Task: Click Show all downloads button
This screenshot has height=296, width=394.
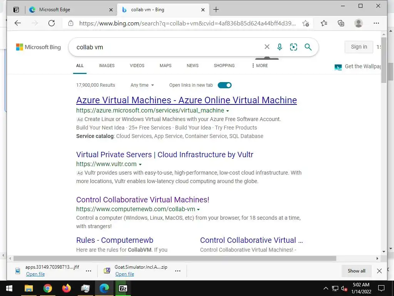Action: [x=357, y=271]
